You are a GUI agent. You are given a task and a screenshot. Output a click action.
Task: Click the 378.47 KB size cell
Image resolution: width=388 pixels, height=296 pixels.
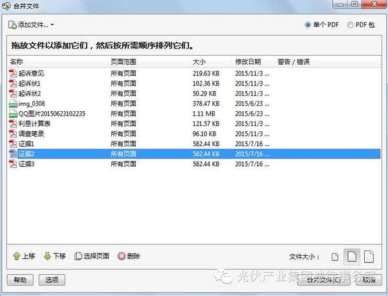coord(206,103)
